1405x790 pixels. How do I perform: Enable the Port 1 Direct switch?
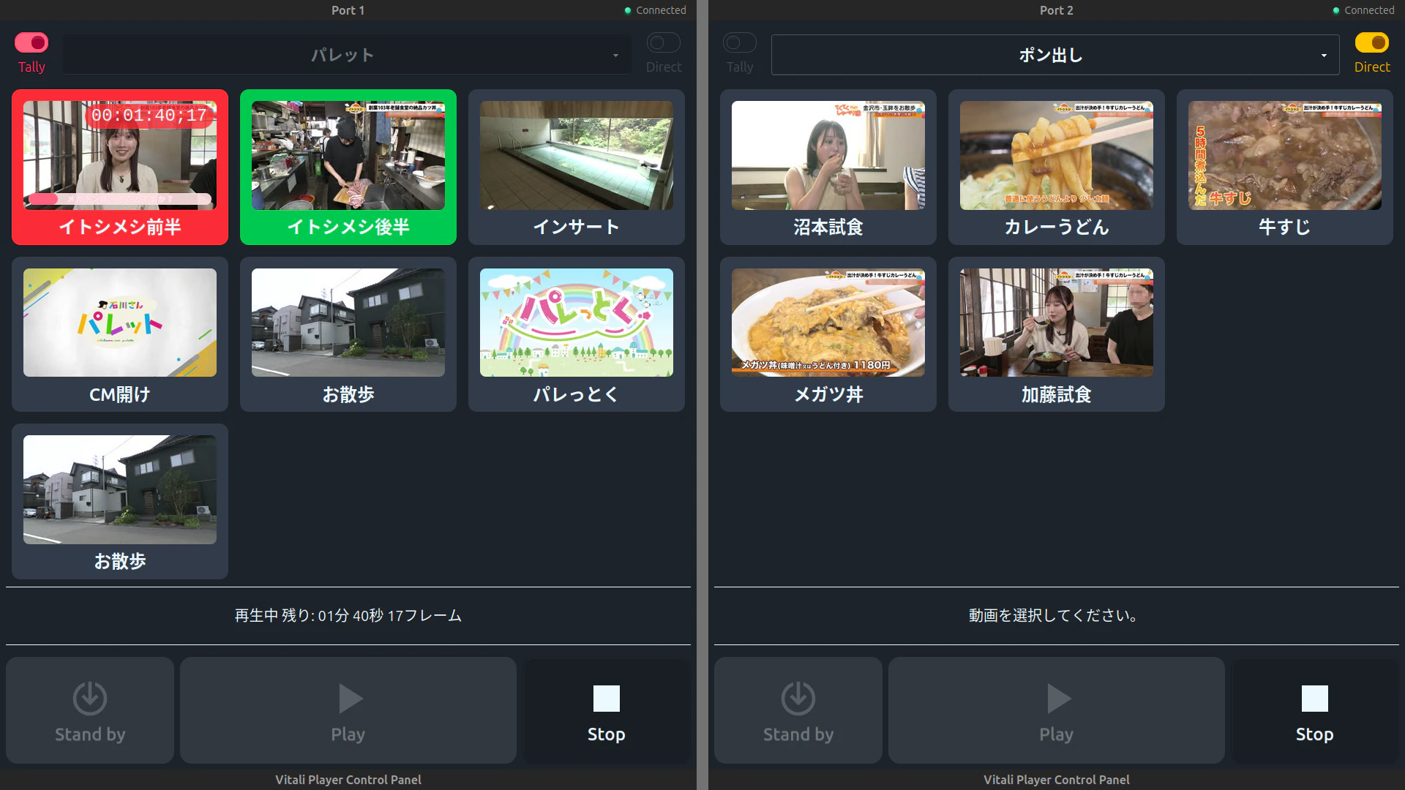tap(663, 42)
